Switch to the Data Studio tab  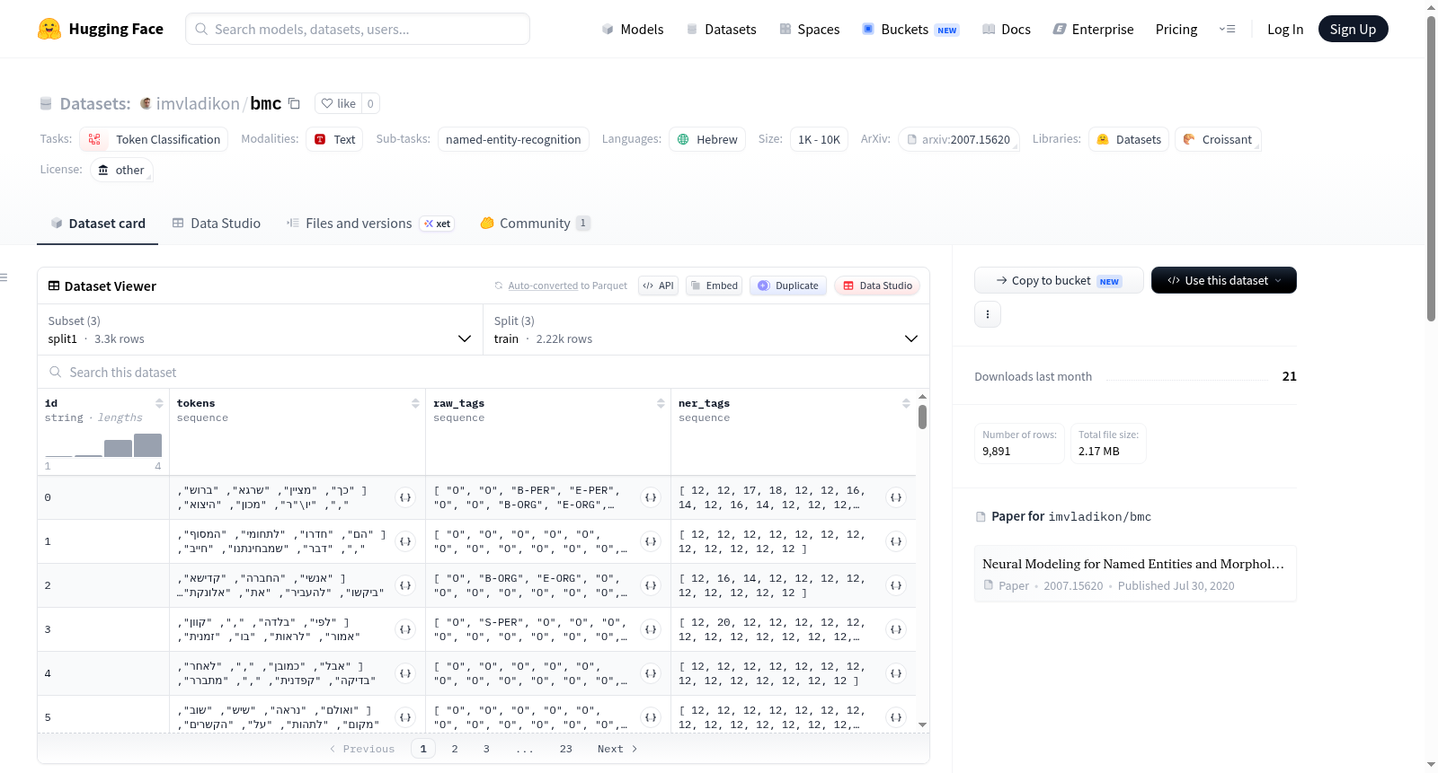coord(217,224)
